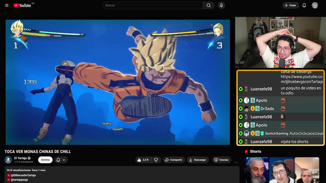Click the Unirme membership button
Screen dimensions: 326x183
pos(45,160)
